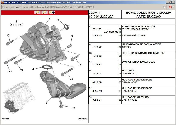Click the suction strainer part A drawing
176x125 pixels.
tap(63, 85)
